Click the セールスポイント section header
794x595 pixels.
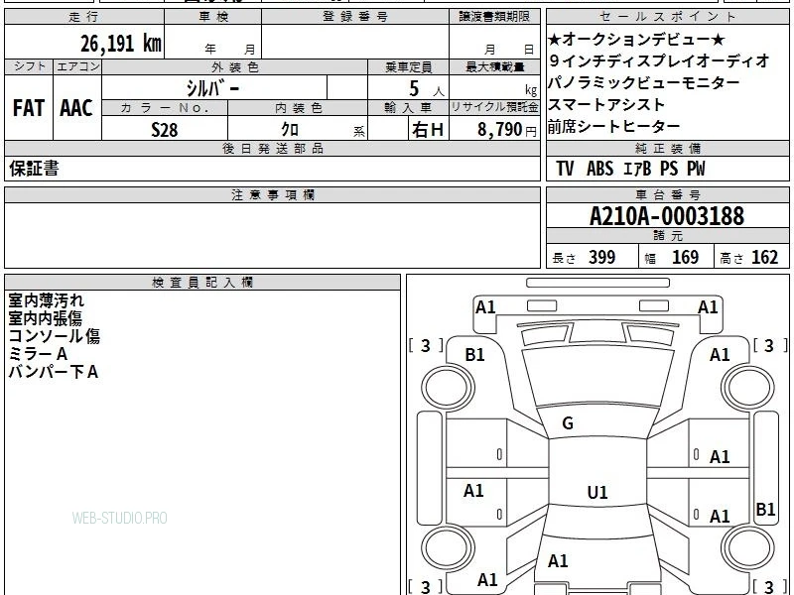667,17
